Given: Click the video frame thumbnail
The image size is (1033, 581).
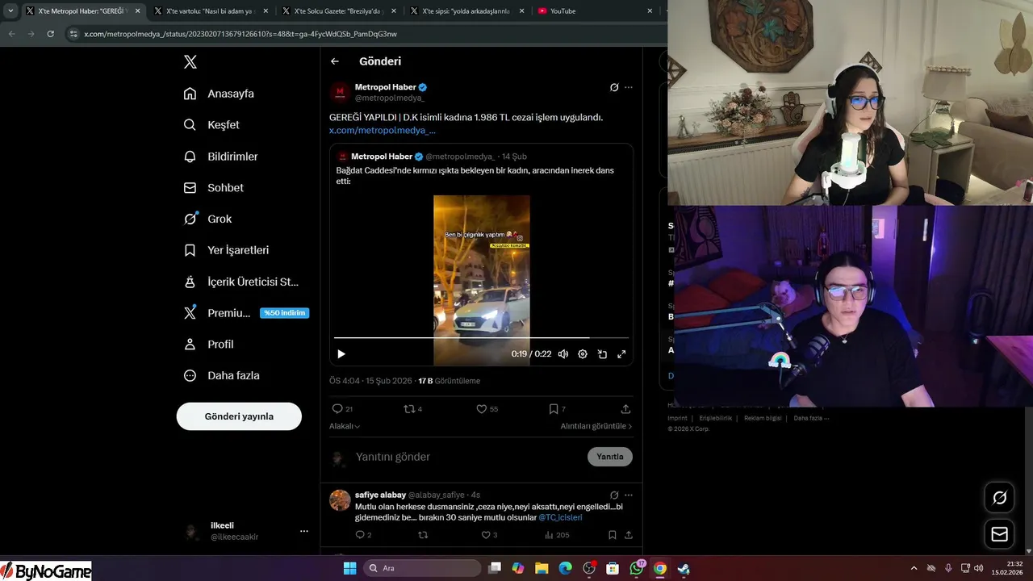Looking at the screenshot, I should 482,280.
